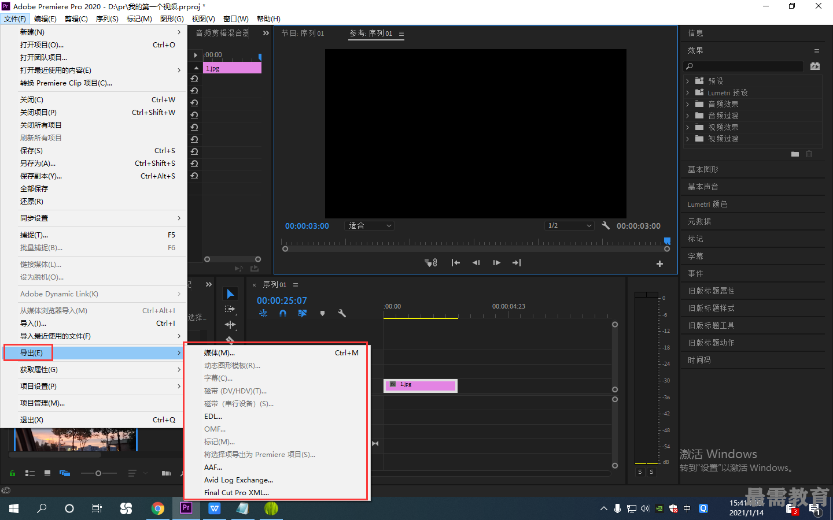Click the delete trash icon in Effects panel
833x520 pixels.
point(809,154)
